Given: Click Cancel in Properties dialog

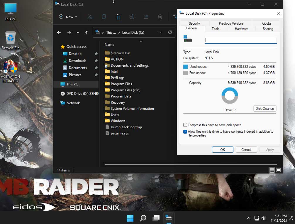Looking at the screenshot, I should 246,150.
